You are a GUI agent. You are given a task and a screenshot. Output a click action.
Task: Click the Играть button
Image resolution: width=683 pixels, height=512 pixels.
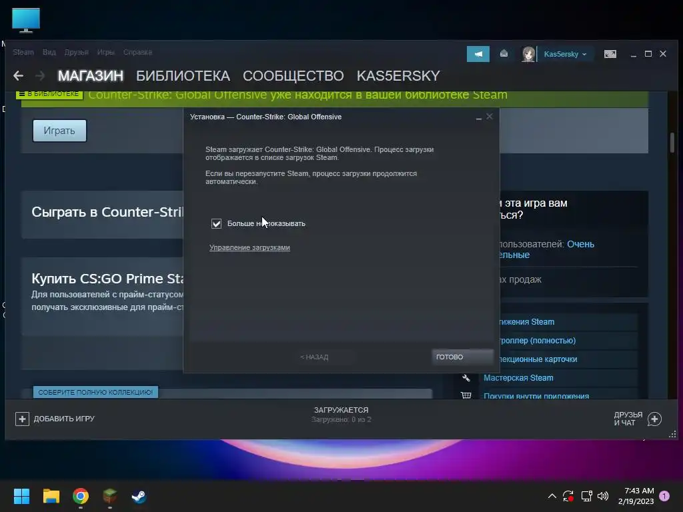[x=59, y=131]
